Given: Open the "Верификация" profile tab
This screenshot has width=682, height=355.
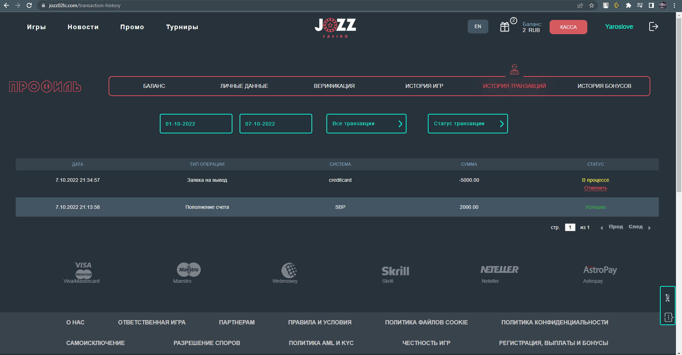Looking at the screenshot, I should [x=334, y=86].
